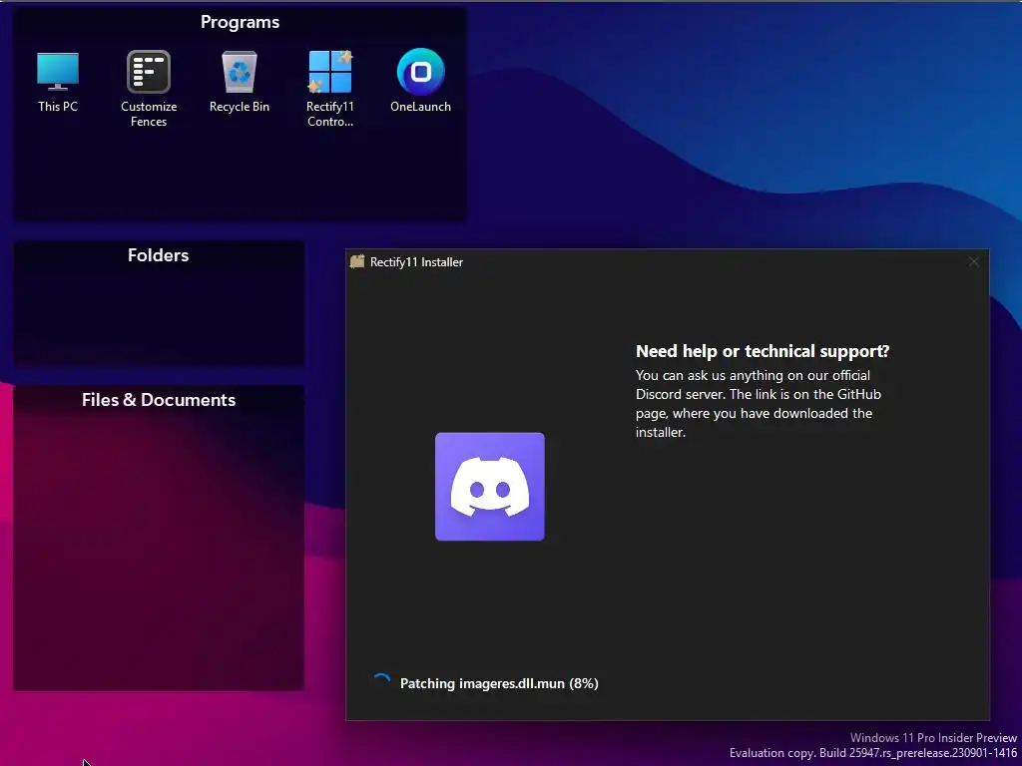Image resolution: width=1022 pixels, height=766 pixels.
Task: Close the Rectify11 Installer window
Action: (x=973, y=262)
